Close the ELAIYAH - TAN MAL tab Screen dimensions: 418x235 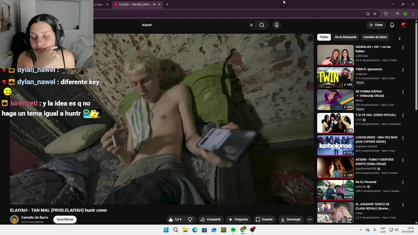coord(159,5)
